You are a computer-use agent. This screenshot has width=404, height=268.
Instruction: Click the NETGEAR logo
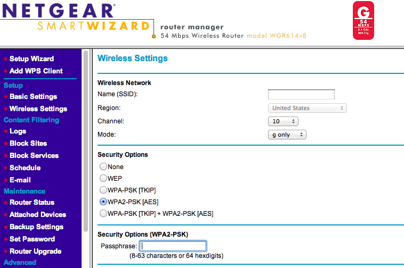59,11
